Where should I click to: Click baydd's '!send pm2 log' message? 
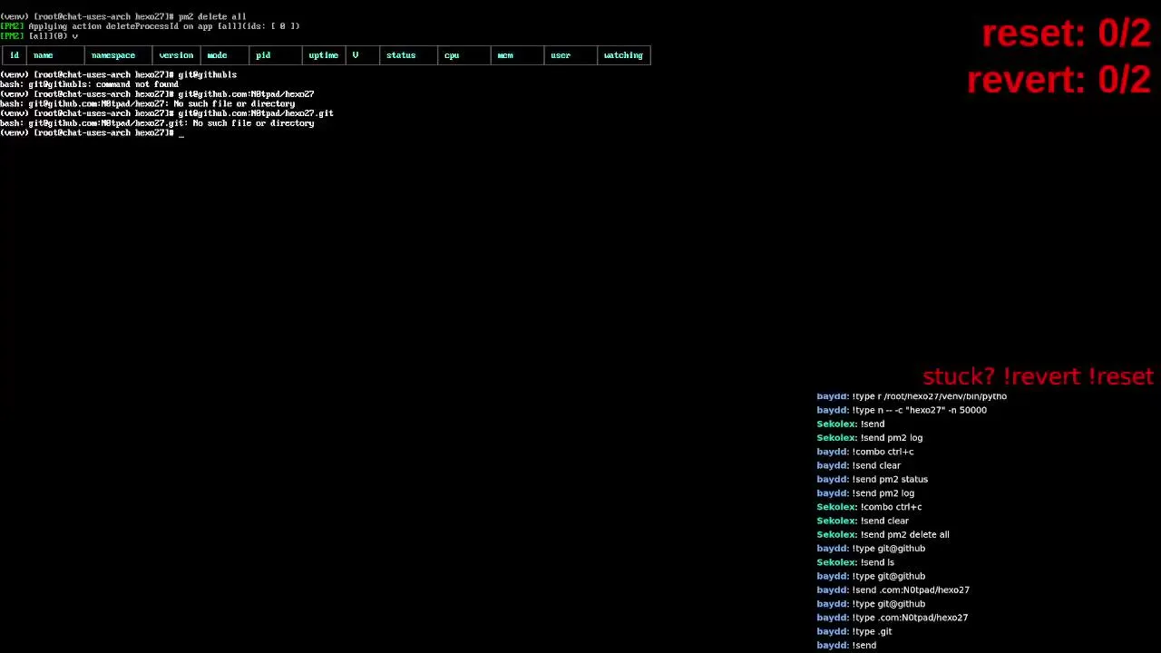point(865,493)
